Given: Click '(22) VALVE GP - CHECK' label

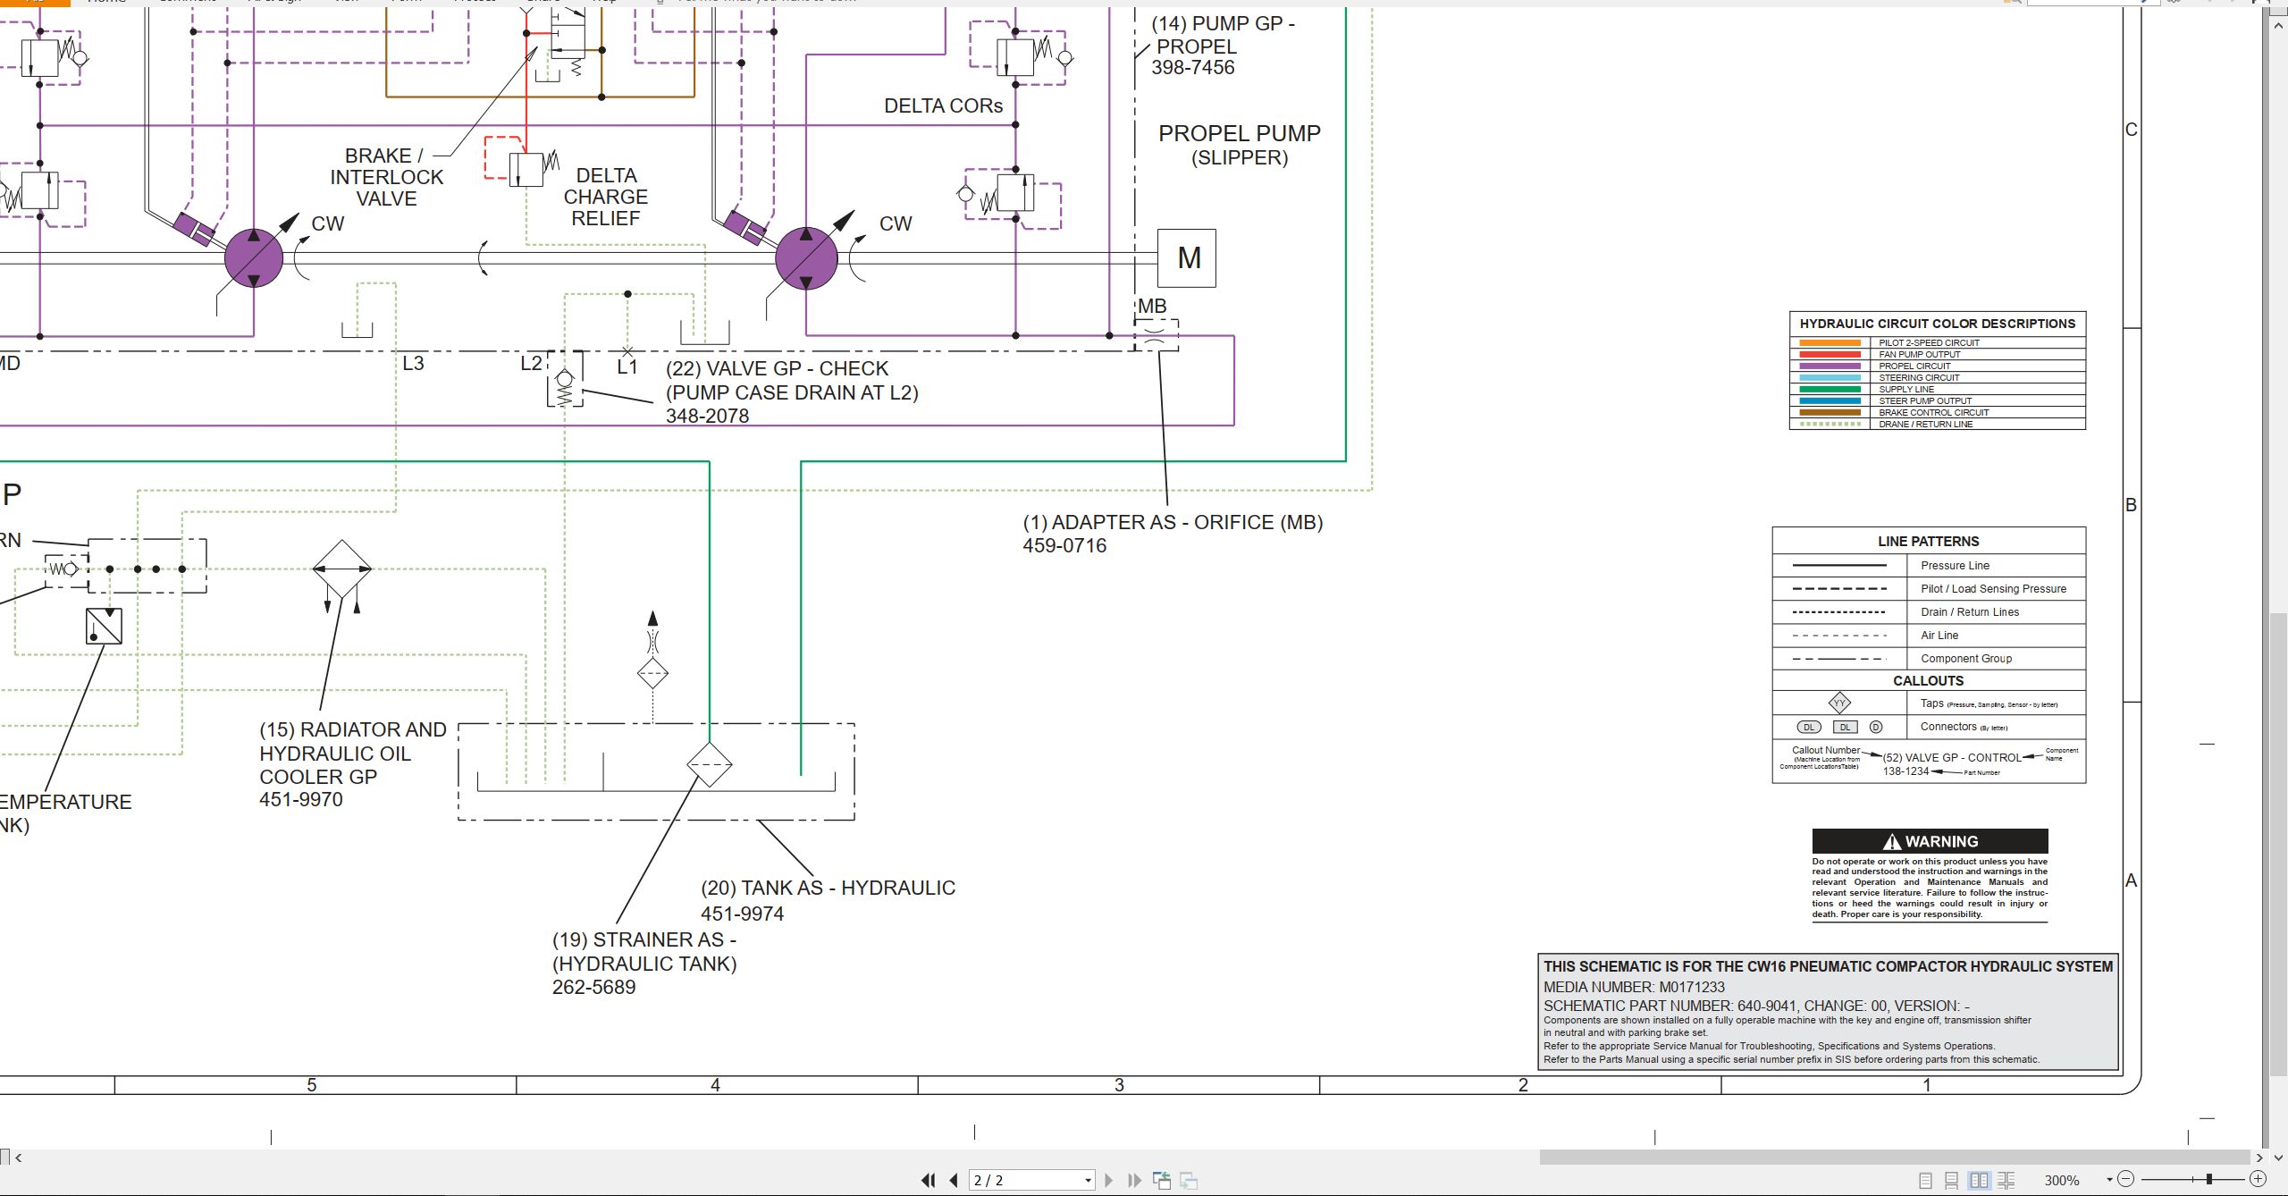Looking at the screenshot, I should (x=778, y=369).
